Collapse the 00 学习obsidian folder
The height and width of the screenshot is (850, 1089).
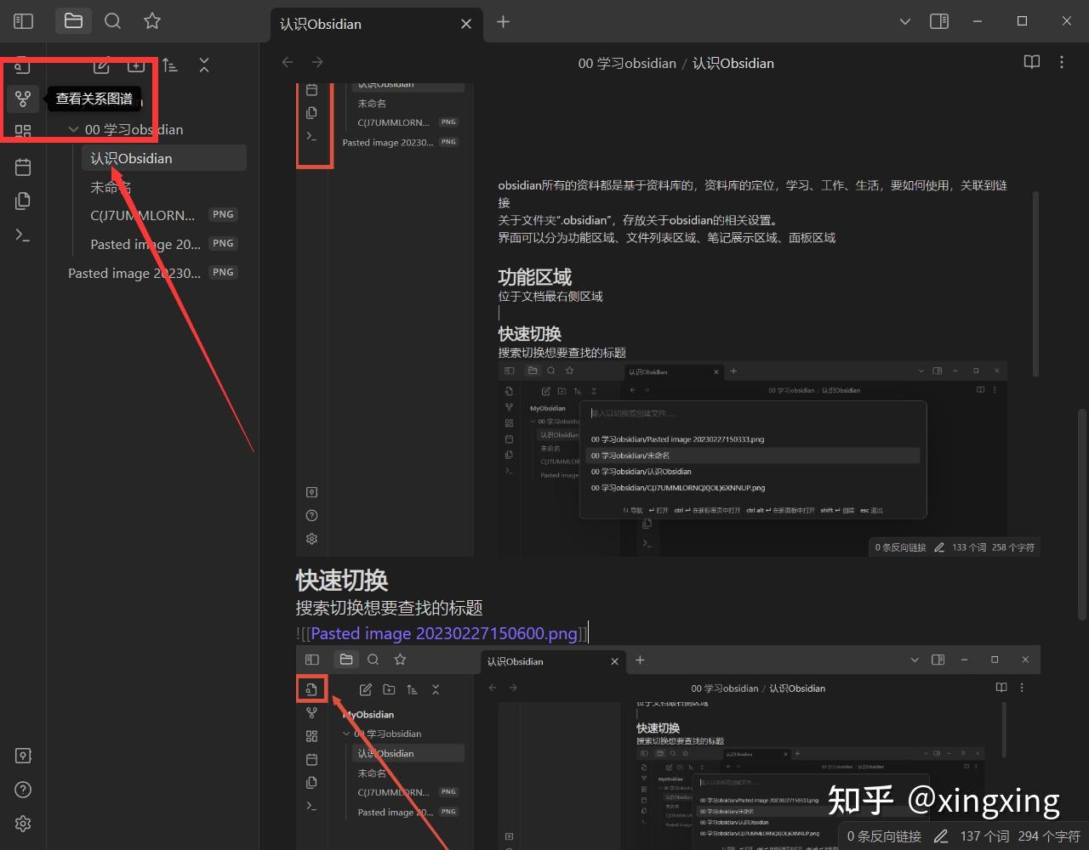point(73,129)
